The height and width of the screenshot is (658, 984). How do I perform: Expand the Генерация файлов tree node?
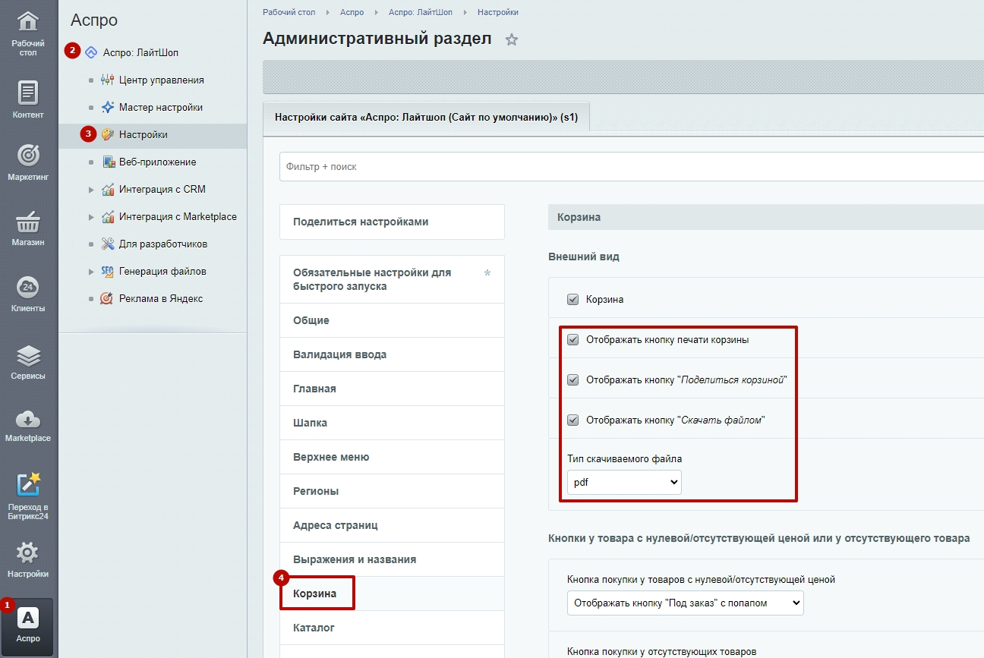pyautogui.click(x=91, y=272)
